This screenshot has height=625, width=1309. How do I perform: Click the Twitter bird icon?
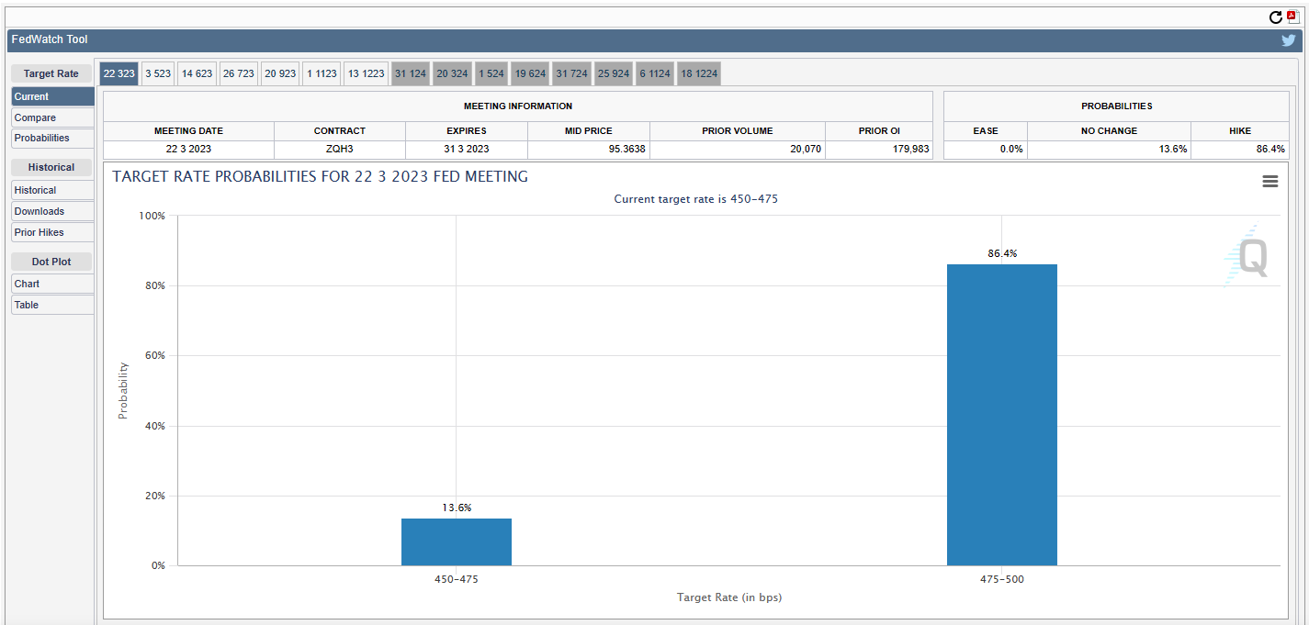pyautogui.click(x=1288, y=40)
